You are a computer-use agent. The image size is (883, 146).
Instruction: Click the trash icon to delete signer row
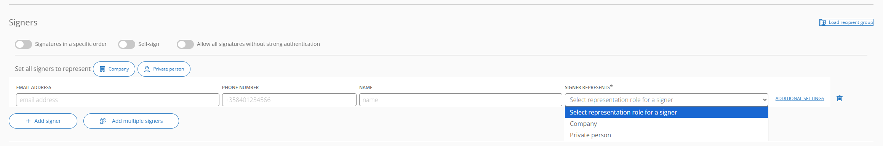coord(839,99)
